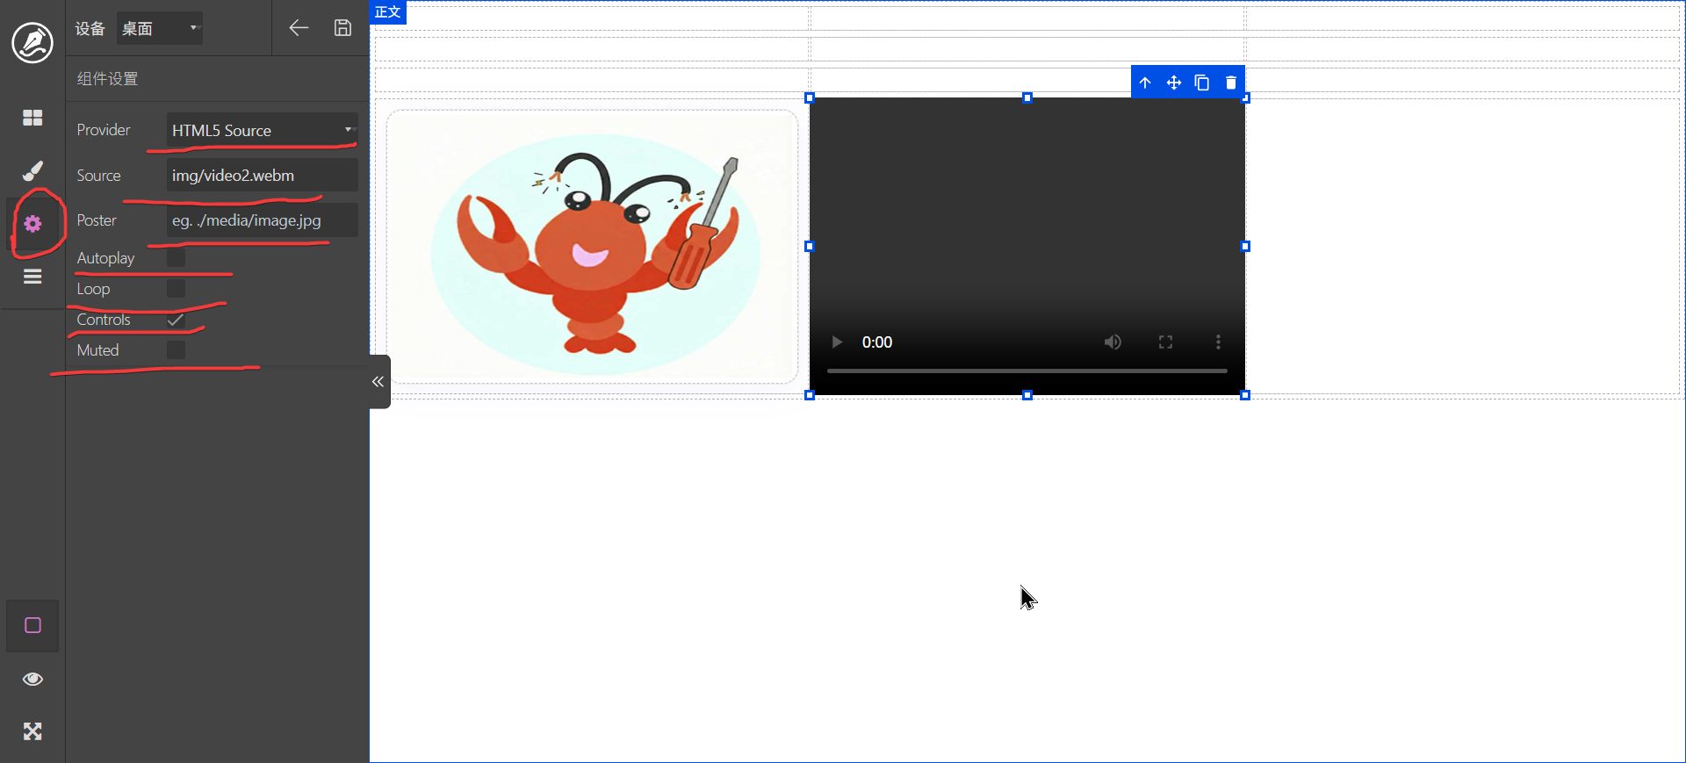The image size is (1686, 763).
Task: Delete the selected video component
Action: (1230, 83)
